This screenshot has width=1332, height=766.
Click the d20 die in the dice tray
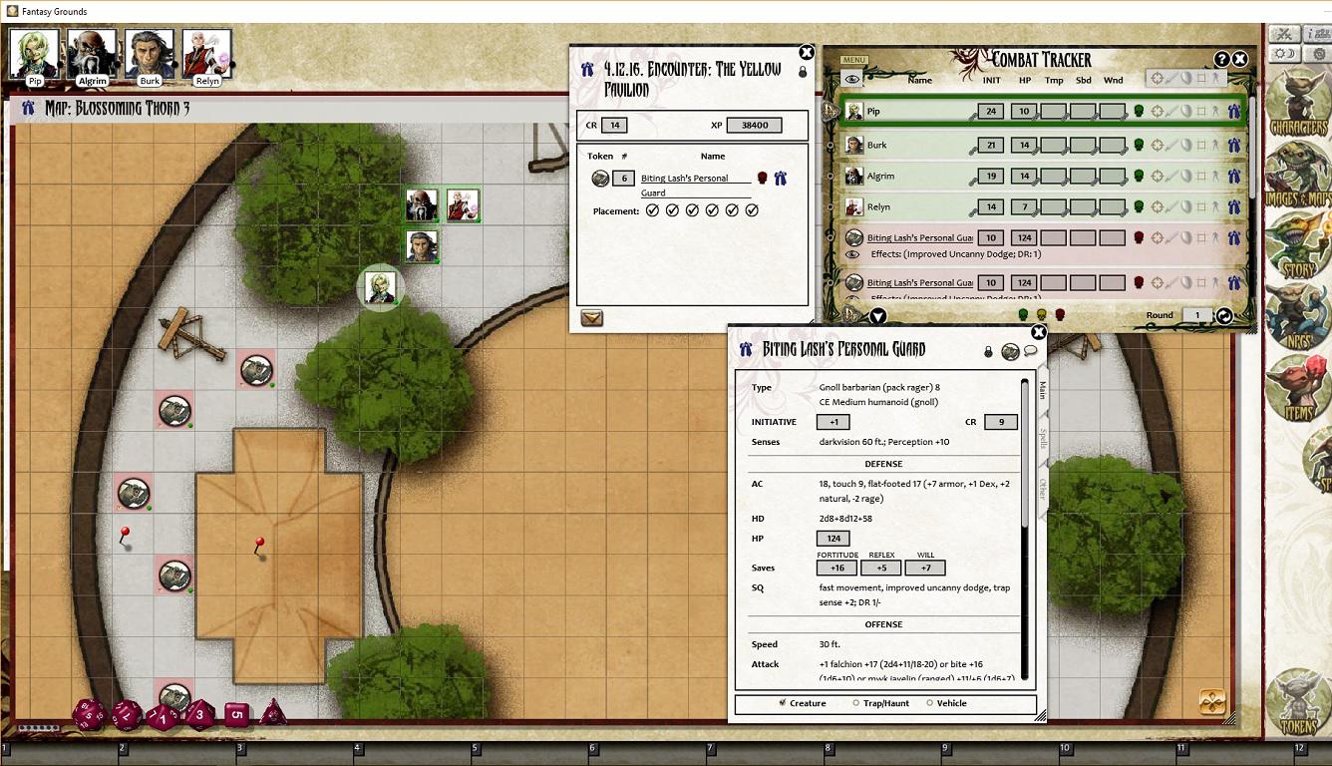[x=89, y=714]
